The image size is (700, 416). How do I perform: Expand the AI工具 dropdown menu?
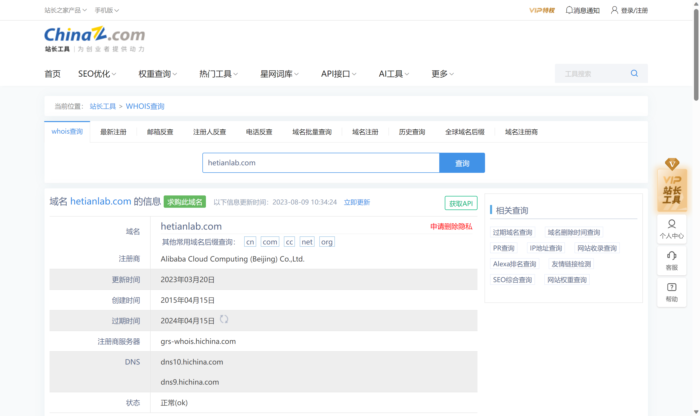tap(394, 74)
